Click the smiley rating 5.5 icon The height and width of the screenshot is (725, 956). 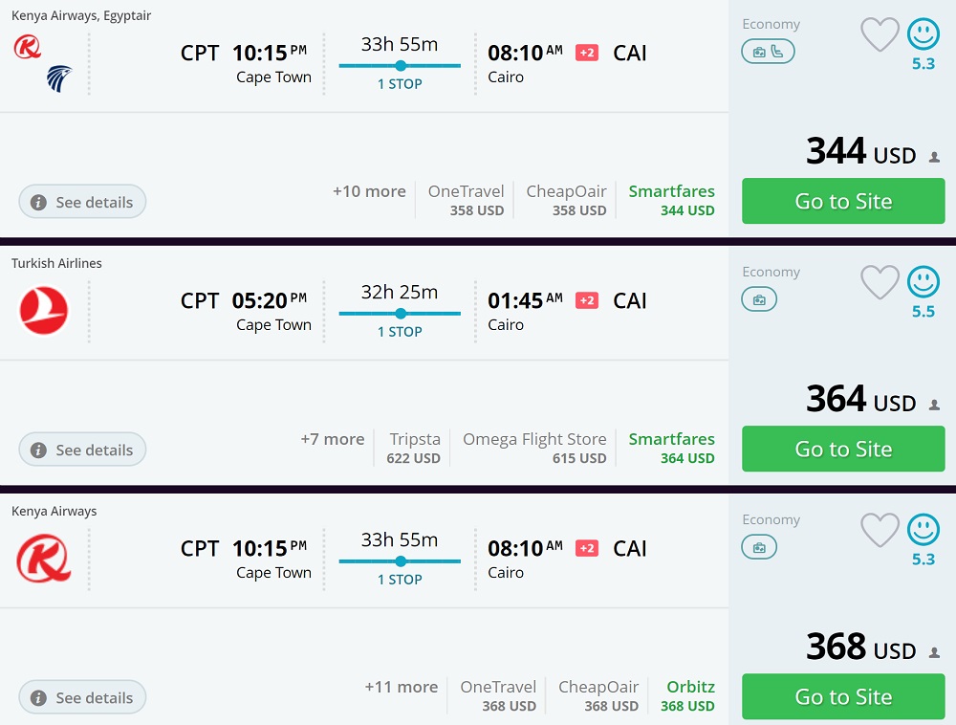(923, 282)
